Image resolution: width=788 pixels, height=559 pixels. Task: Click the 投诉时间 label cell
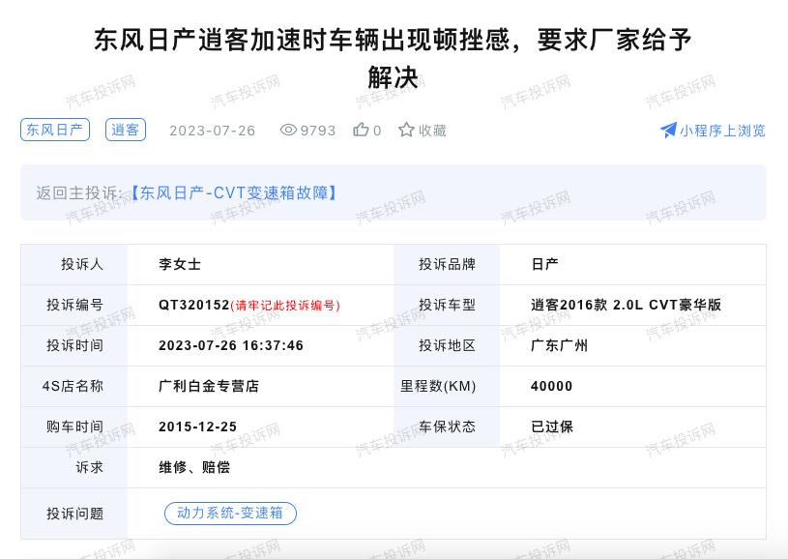click(x=74, y=346)
